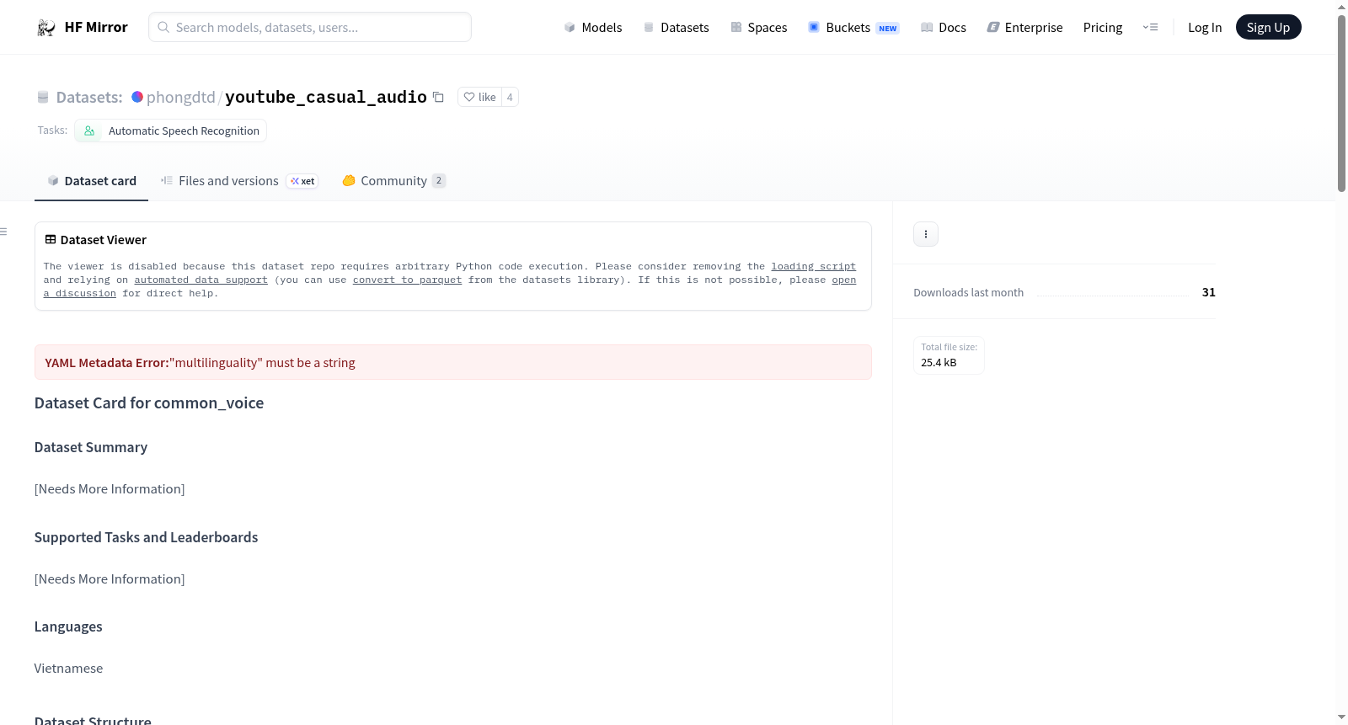Open the Automatic Speech Recognition task tag

tap(171, 131)
